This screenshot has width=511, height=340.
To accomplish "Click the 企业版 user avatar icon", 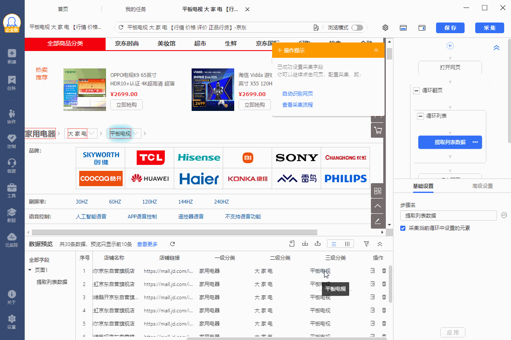I will point(12,23).
